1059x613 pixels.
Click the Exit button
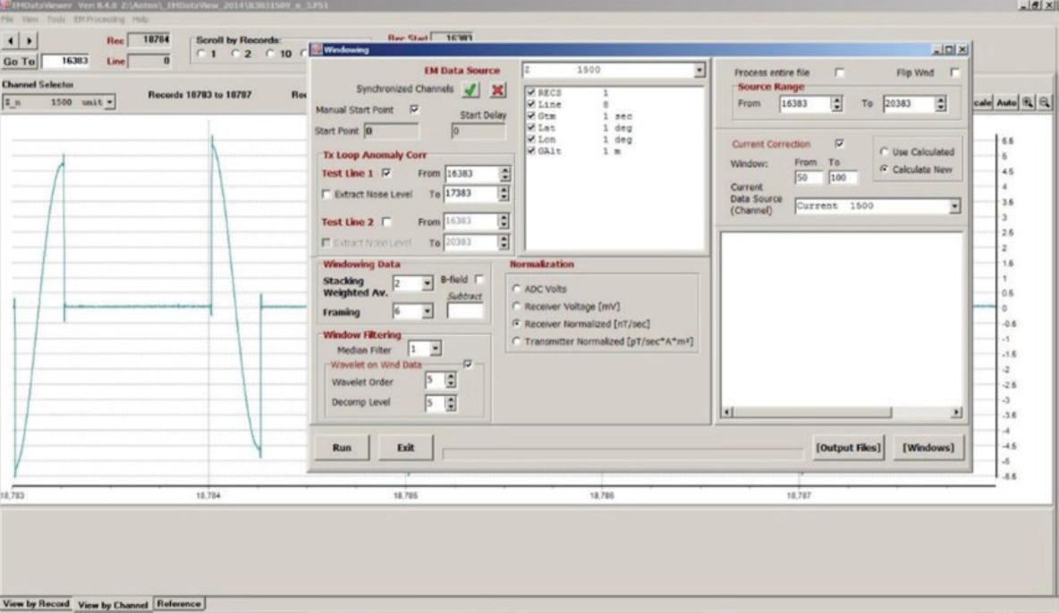405,447
